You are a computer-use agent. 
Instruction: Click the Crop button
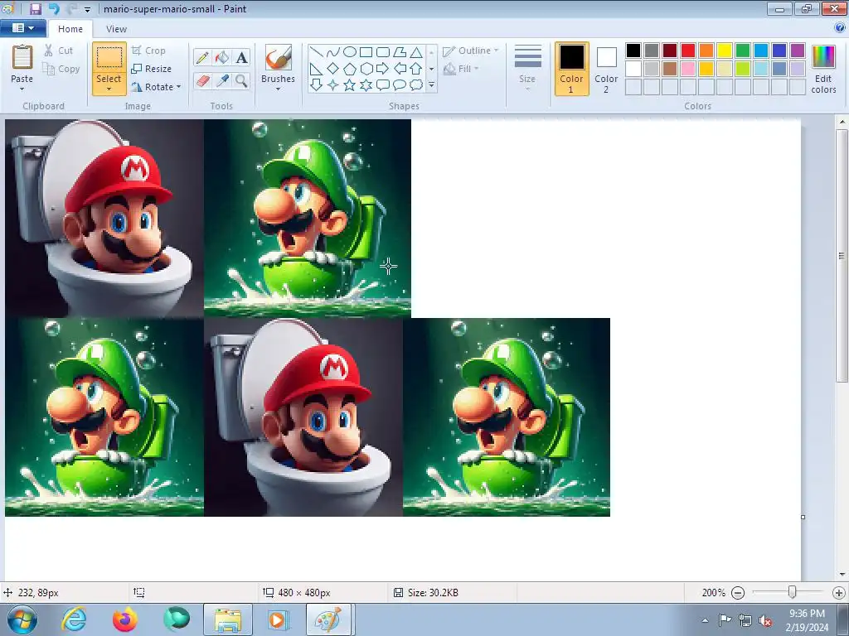(x=148, y=51)
